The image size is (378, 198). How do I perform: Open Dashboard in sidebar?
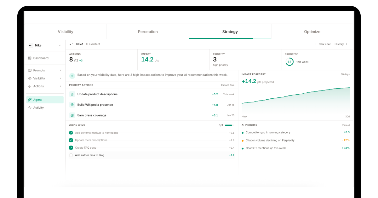(45, 58)
